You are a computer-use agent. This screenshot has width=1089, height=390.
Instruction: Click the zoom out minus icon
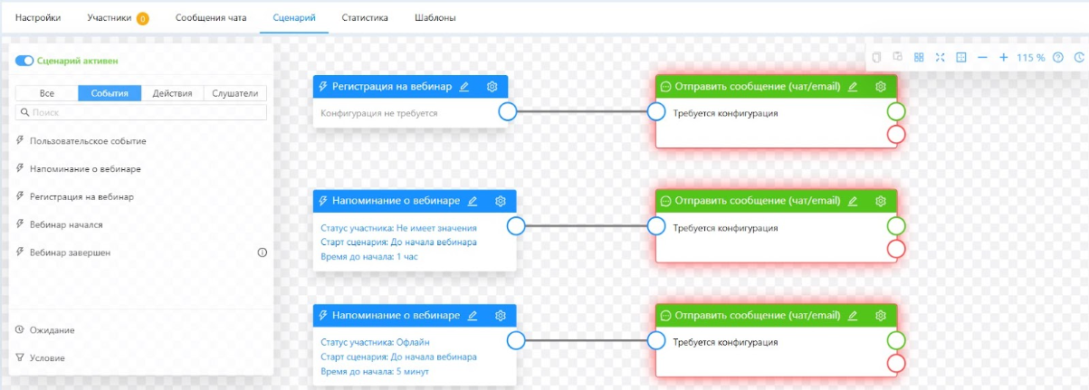982,57
